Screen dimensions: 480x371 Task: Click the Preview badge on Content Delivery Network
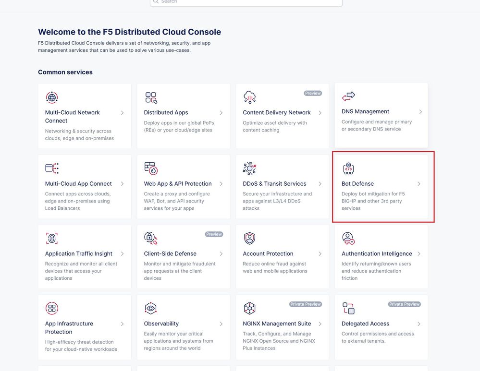point(312,93)
